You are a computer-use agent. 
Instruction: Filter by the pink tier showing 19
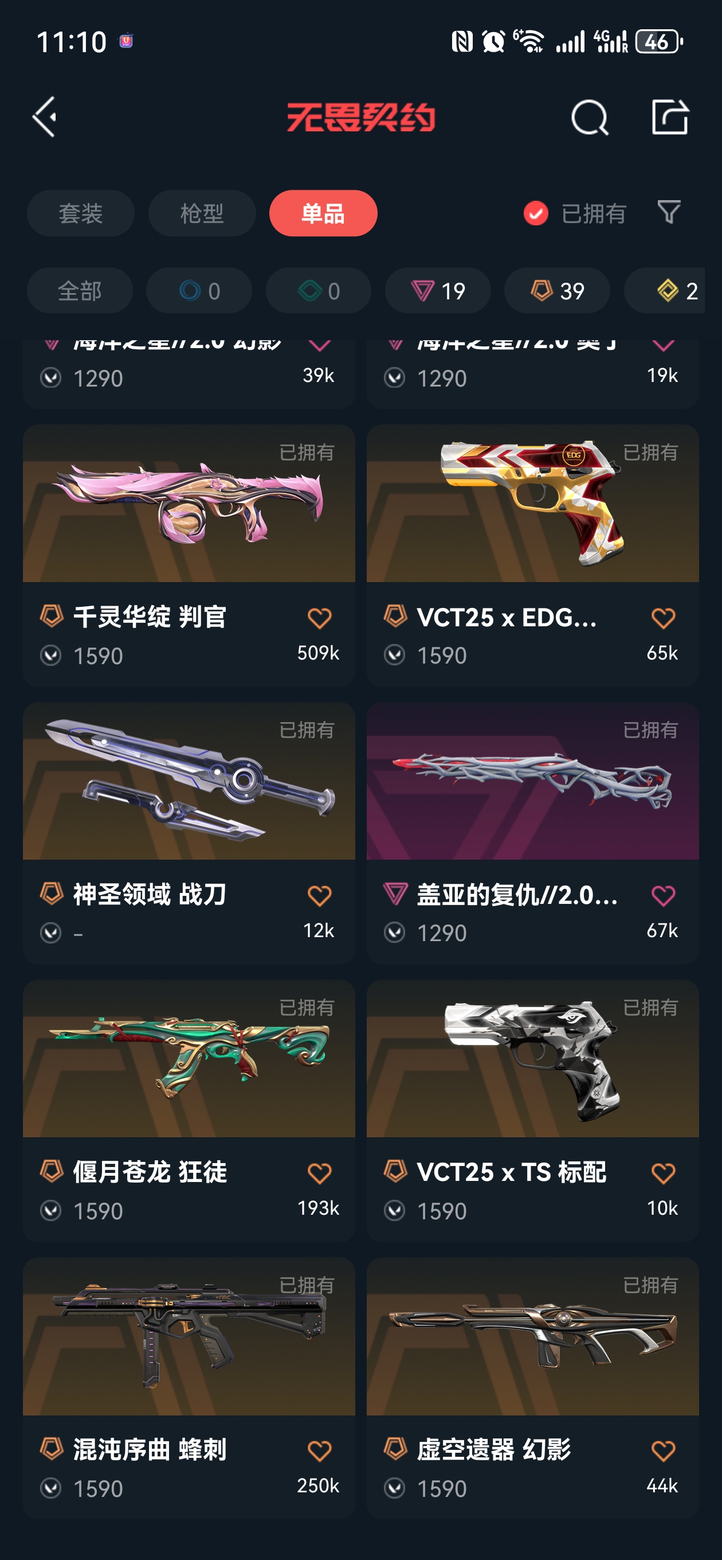click(438, 291)
